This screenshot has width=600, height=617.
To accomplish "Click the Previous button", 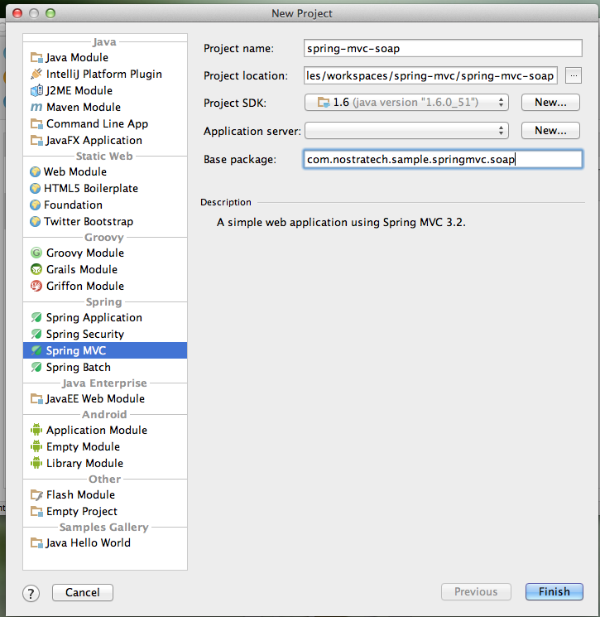I will pyautogui.click(x=476, y=591).
